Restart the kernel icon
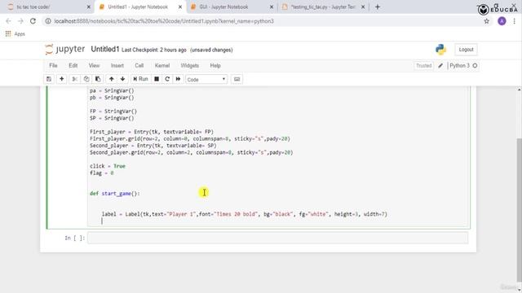Viewport: 522px width, 293px height. tap(167, 79)
